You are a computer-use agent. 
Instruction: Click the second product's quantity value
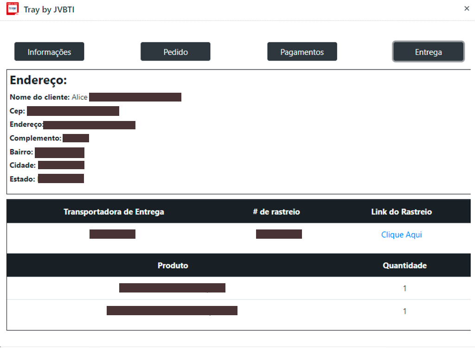pos(404,311)
